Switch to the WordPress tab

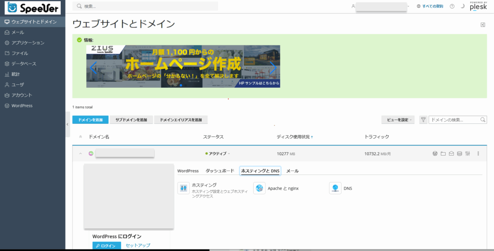188,171
